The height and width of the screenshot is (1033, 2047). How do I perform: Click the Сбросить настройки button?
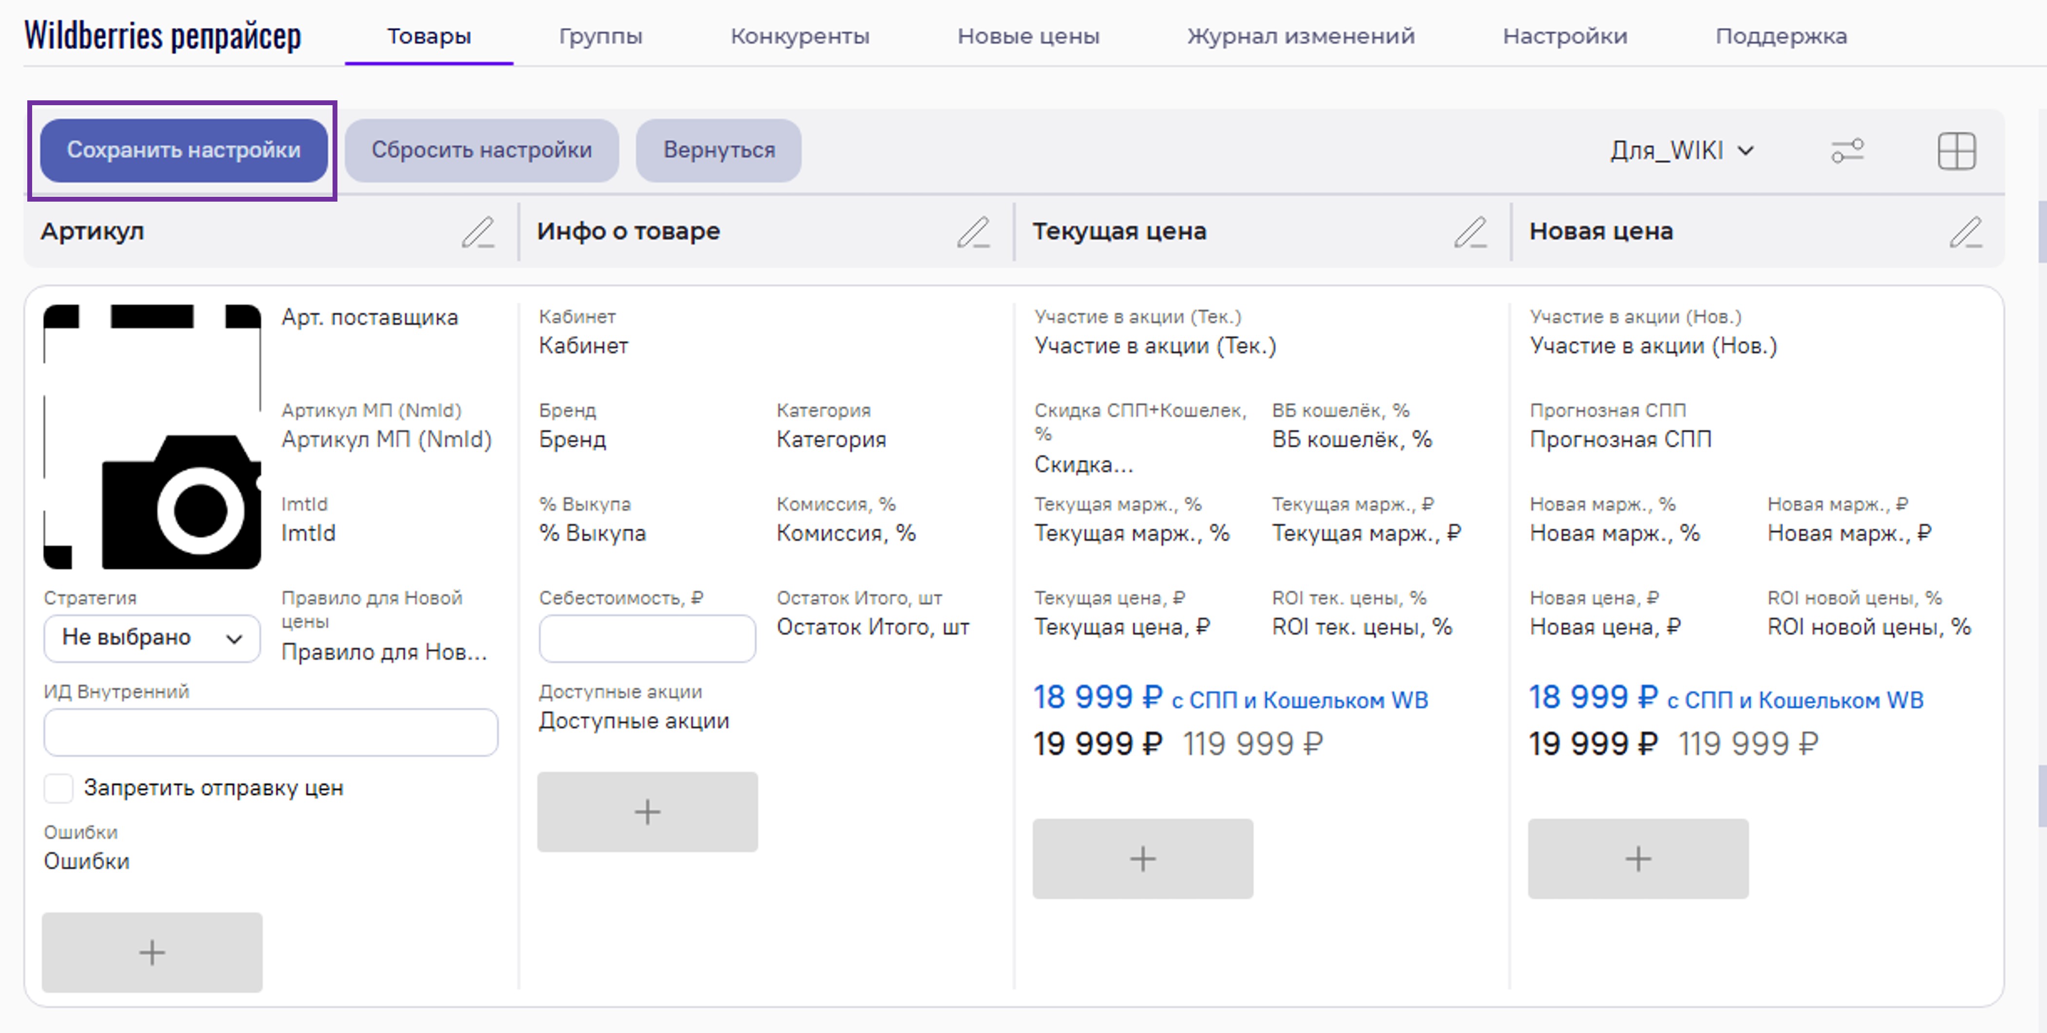[482, 150]
